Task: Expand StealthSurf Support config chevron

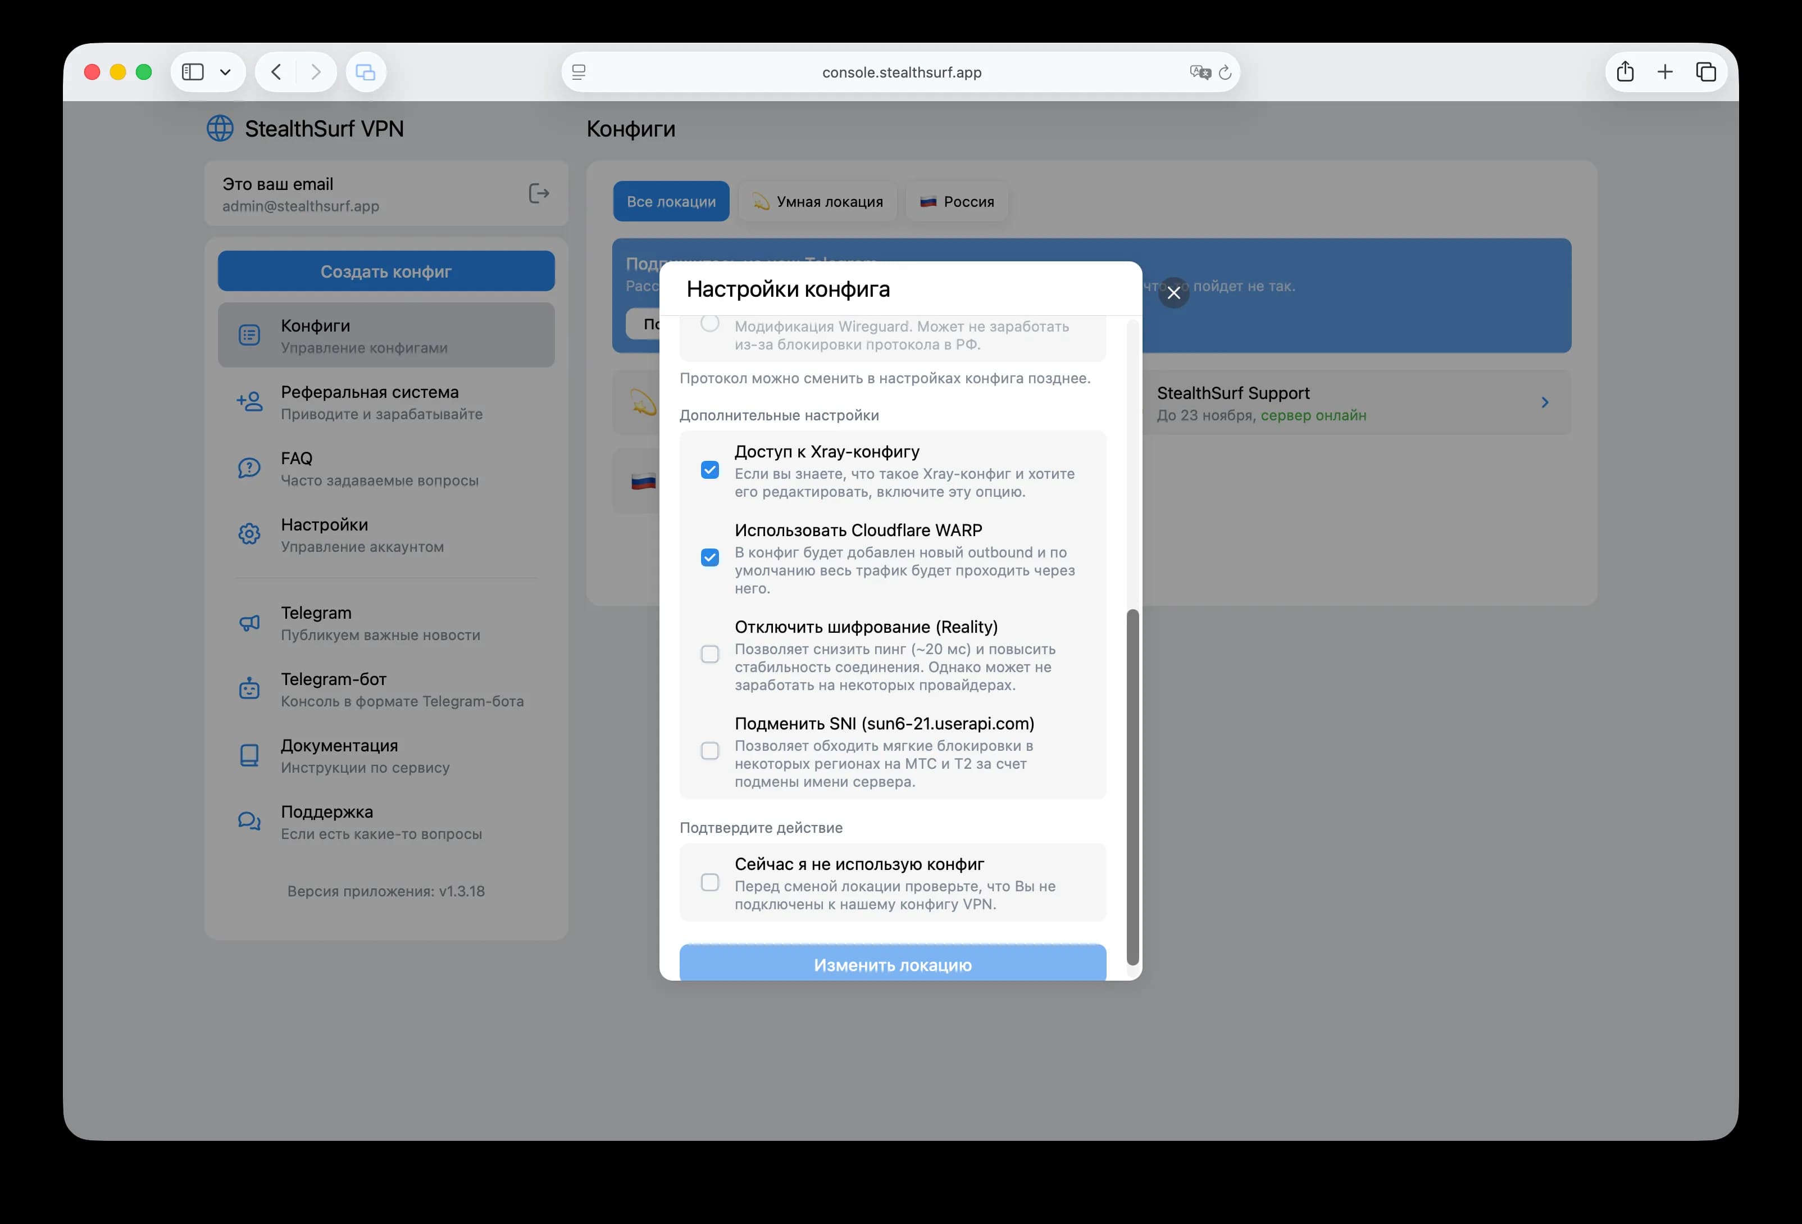Action: [1545, 402]
